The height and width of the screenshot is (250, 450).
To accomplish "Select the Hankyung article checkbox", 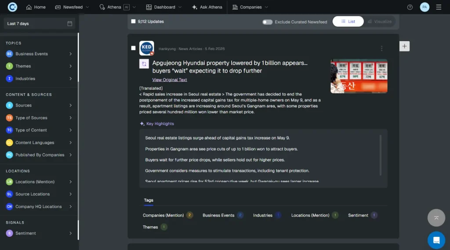I will tap(134, 48).
